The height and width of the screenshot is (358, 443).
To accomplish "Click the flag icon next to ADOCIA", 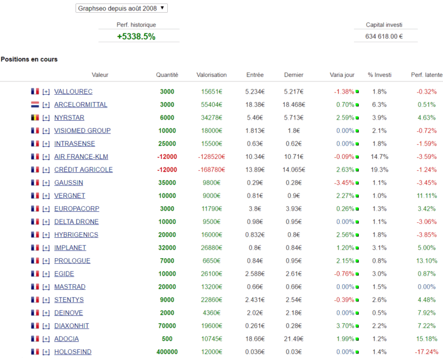I will click(35, 339).
